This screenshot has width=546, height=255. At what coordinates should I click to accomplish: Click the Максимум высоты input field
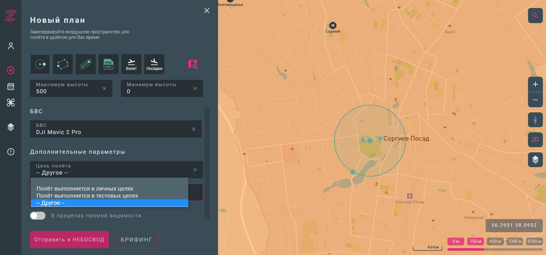click(71, 88)
